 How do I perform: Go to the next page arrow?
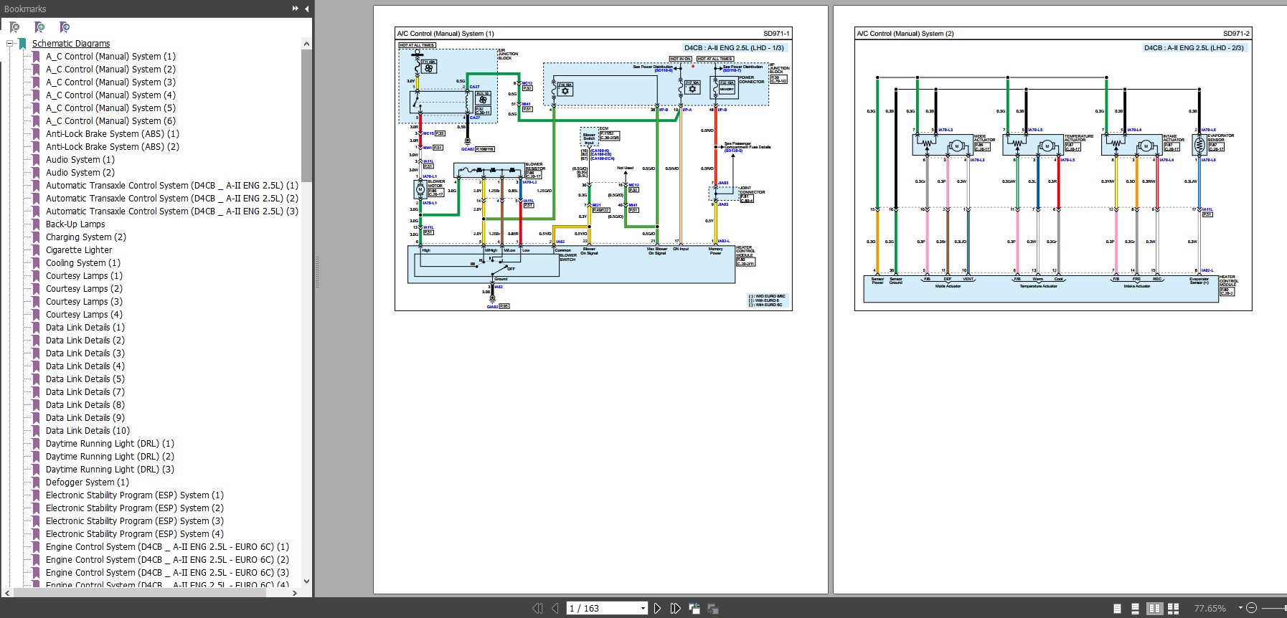tap(657, 608)
